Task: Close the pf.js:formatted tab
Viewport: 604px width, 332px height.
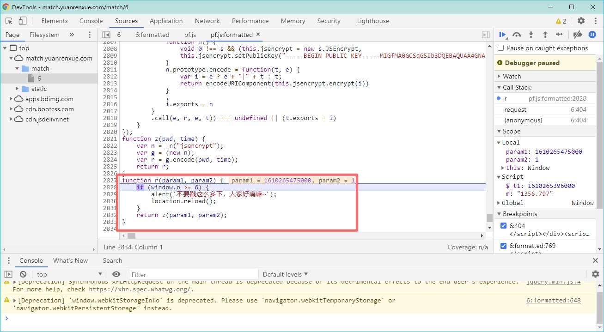Action: click(258, 34)
